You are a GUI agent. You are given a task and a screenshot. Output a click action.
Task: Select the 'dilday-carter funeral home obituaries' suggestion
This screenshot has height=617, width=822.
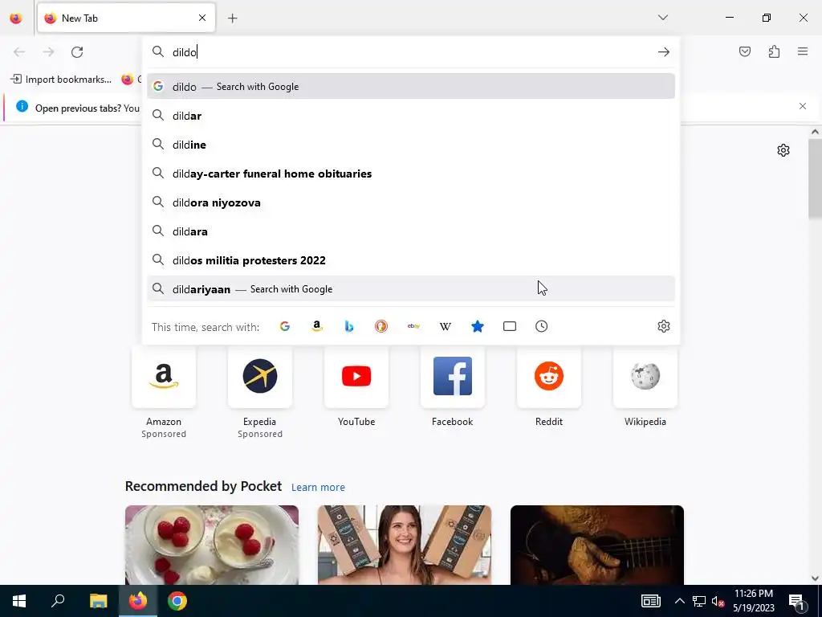411,174
